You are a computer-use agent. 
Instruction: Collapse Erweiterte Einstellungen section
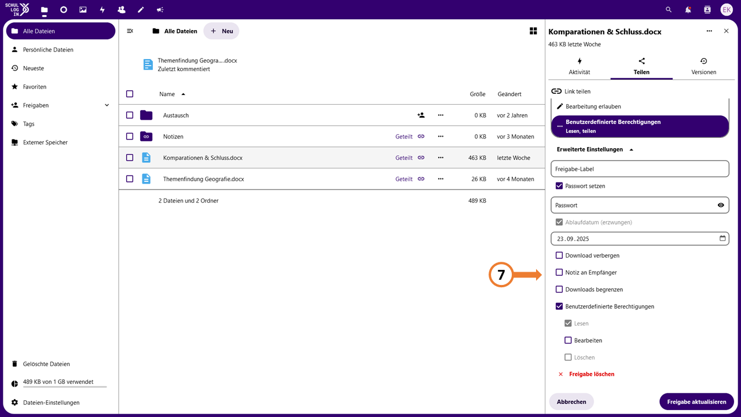click(x=595, y=149)
